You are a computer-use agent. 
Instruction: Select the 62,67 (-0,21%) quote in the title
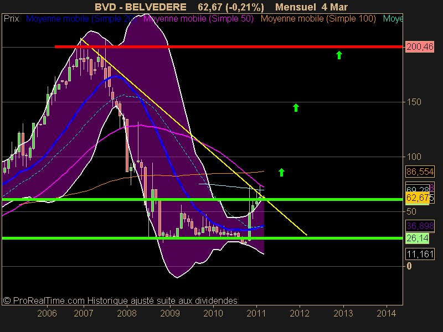pos(231,7)
